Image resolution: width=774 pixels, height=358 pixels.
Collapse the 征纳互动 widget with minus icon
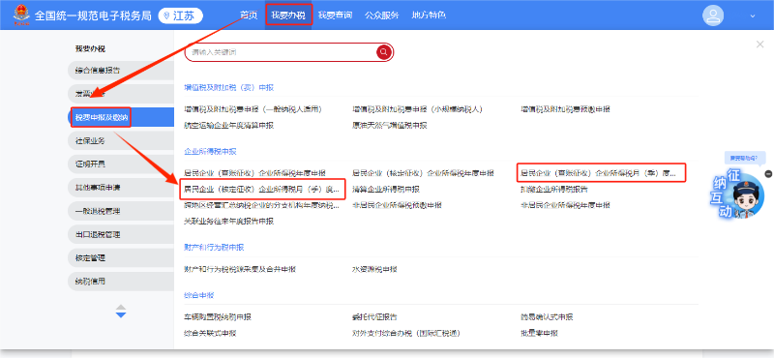[767, 174]
